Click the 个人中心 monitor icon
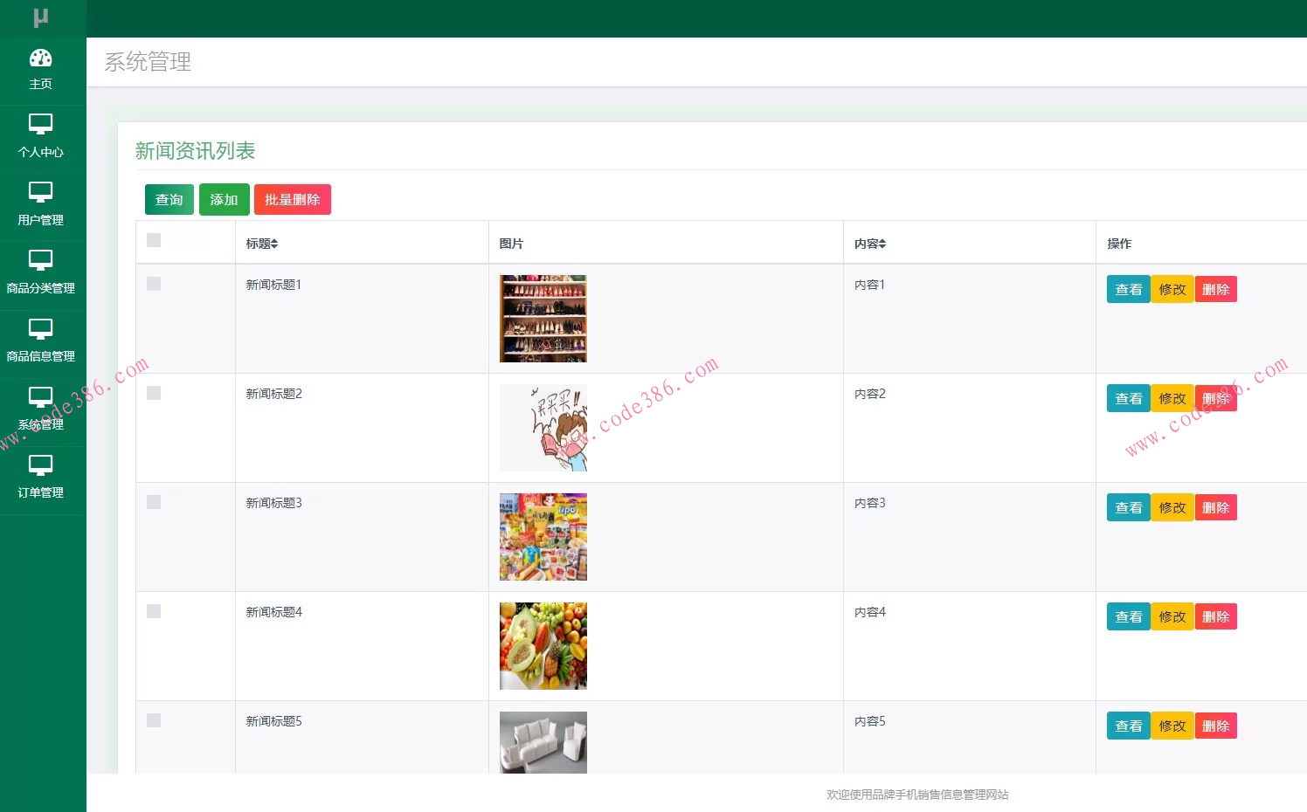Image resolution: width=1307 pixels, height=812 pixels. click(x=41, y=124)
